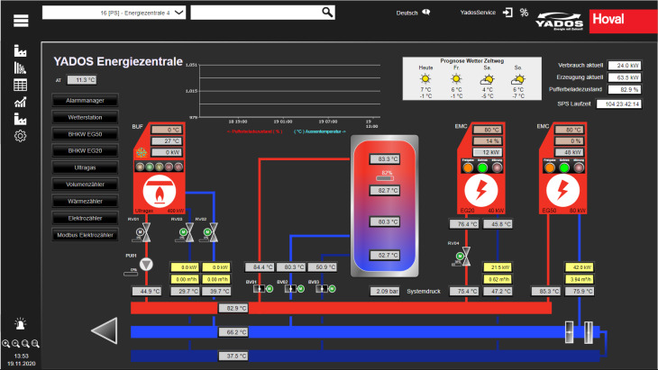The width and height of the screenshot is (658, 370).
Task: Click the BHKW EG50 button
Action: point(87,133)
